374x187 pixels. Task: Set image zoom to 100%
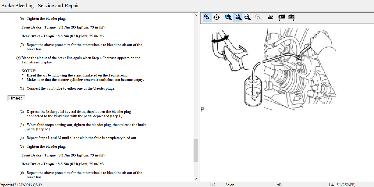[x=228, y=17]
